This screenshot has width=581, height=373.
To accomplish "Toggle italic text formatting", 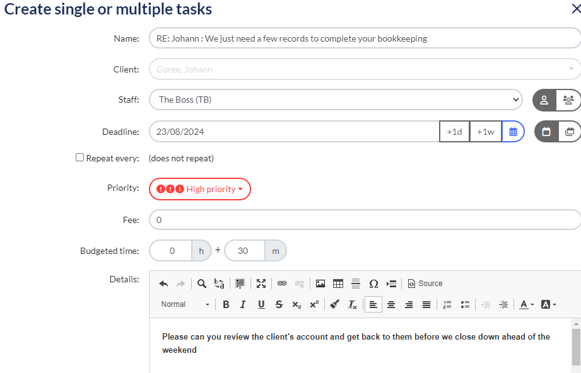I will [244, 304].
